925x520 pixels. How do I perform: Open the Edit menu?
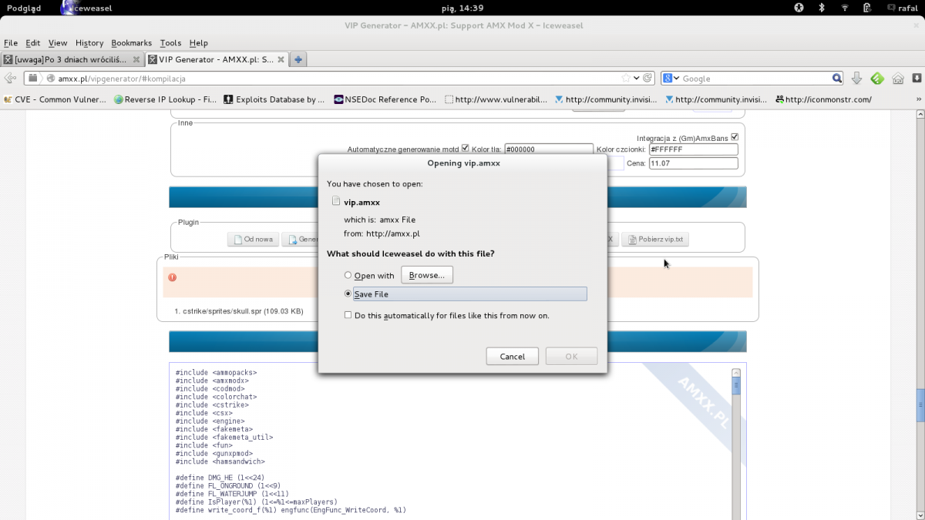[x=32, y=43]
